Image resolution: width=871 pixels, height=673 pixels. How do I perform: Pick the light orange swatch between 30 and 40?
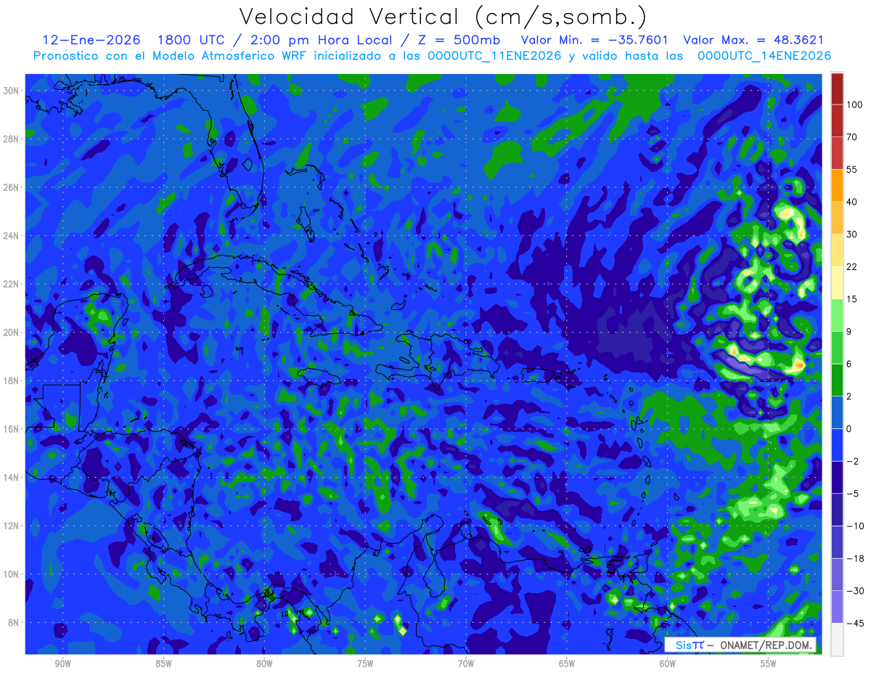coord(837,217)
